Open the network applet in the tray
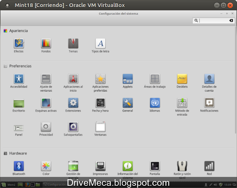This screenshot has height=188, width=237. [x=210, y=185]
